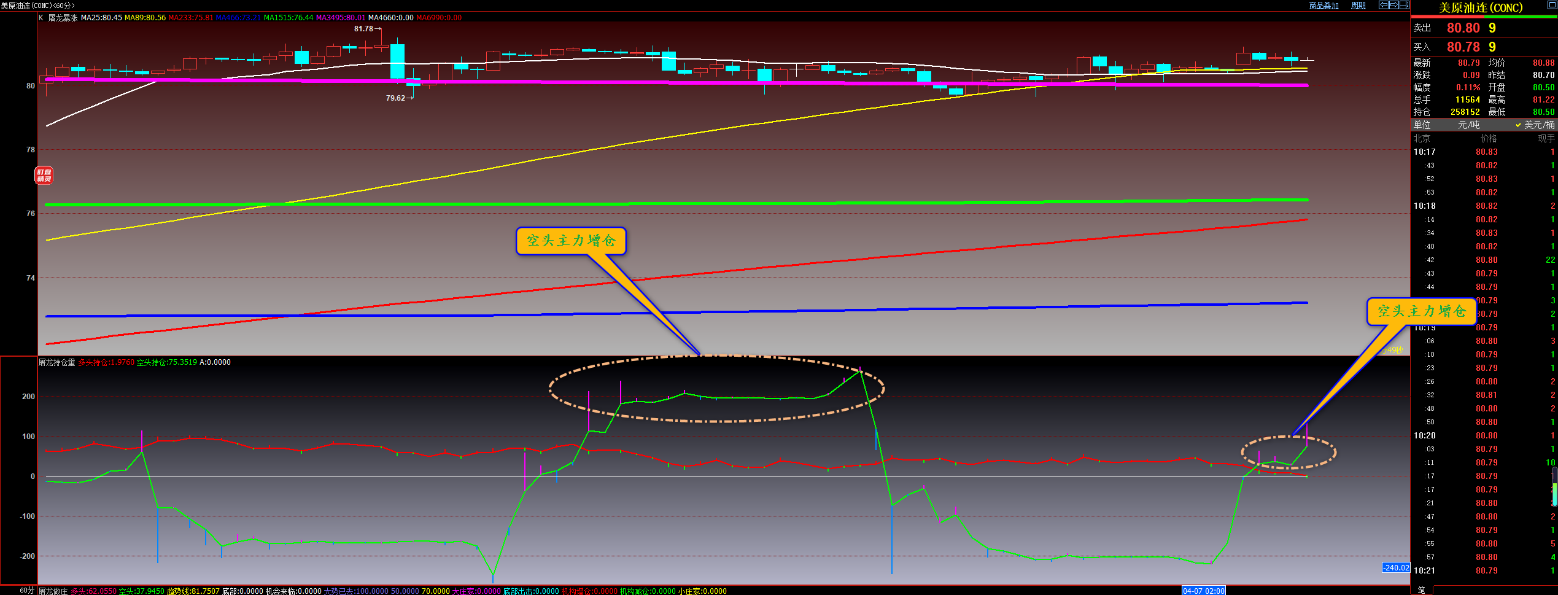The height and width of the screenshot is (595, 1558).
Task: Select the 屠龙持仓量 sub-chart indicator name
Action: click(57, 362)
